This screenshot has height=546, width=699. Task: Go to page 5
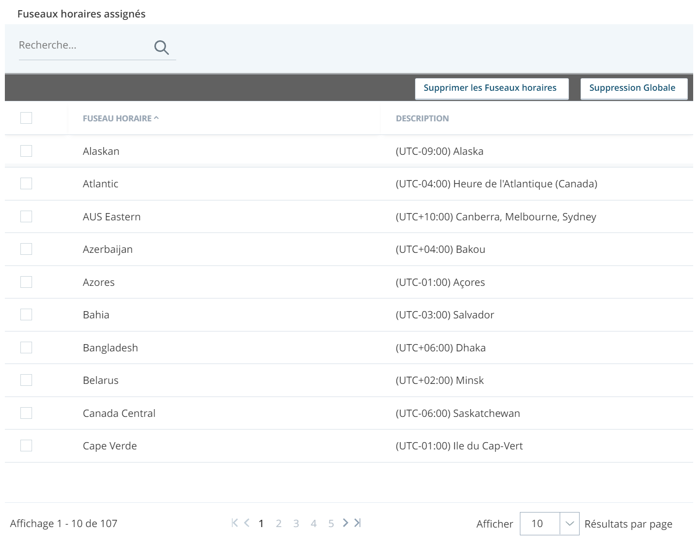[x=331, y=523]
